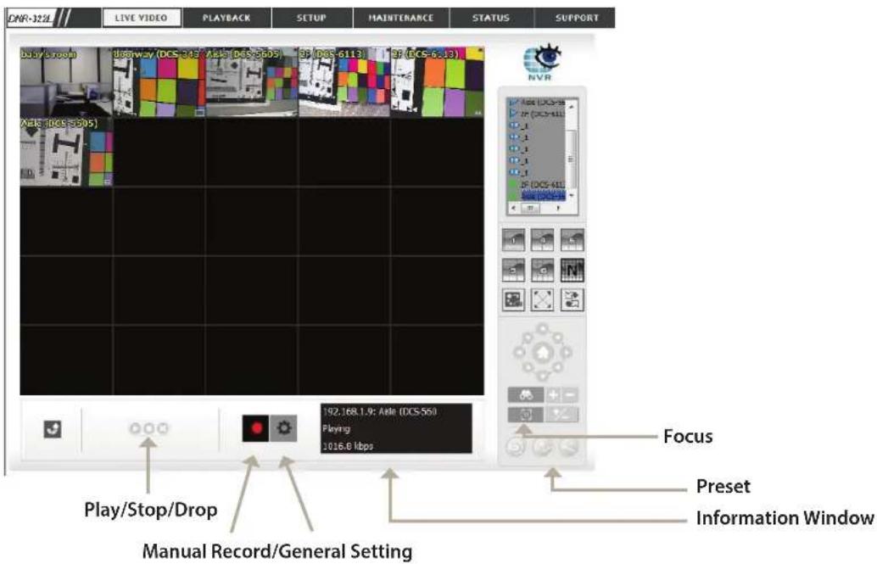This screenshot has width=877, height=564.
Task: Click the '192.168.1.9: Aisle' info text
Action: coord(380,412)
